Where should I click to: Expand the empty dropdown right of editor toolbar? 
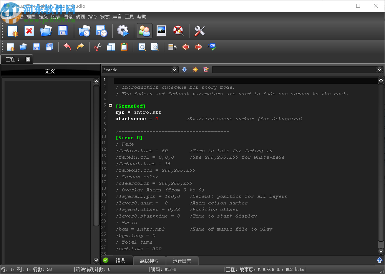tap(380, 70)
